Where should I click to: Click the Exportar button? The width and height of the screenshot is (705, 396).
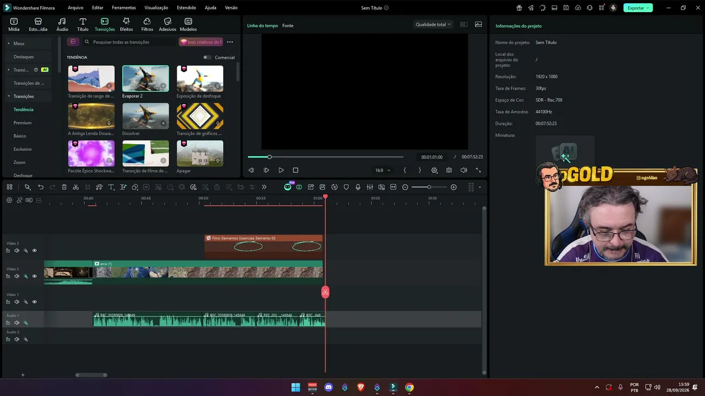click(x=638, y=8)
